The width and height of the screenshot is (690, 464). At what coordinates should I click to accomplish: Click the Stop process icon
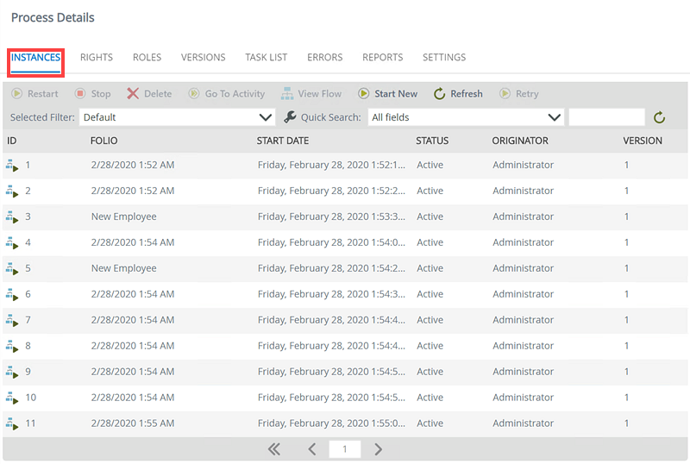pos(80,94)
